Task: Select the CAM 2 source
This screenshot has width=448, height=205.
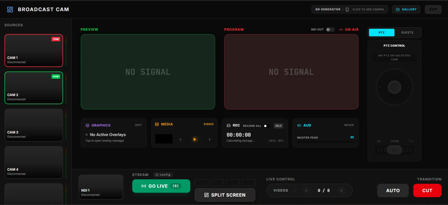Action: [x=34, y=88]
